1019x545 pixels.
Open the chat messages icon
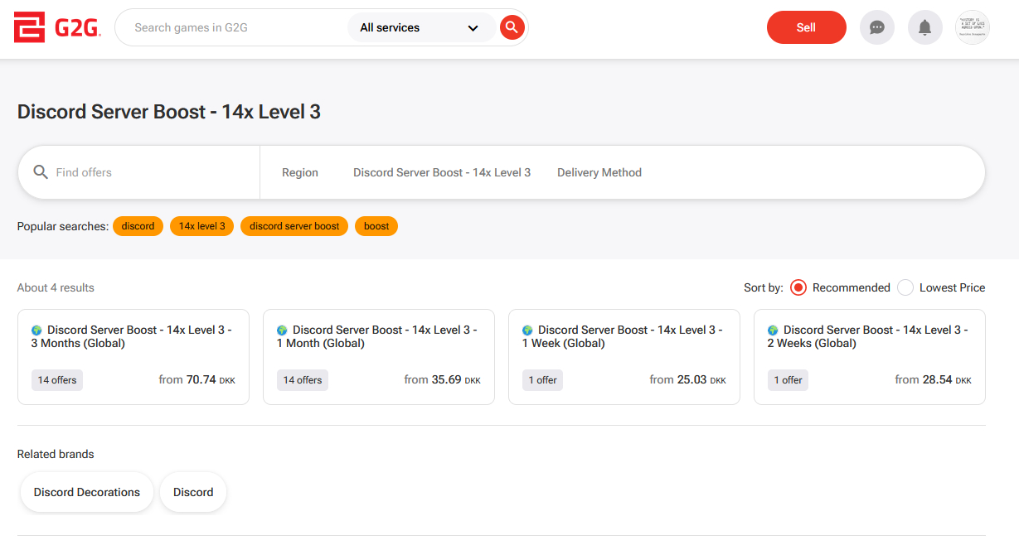(x=876, y=27)
